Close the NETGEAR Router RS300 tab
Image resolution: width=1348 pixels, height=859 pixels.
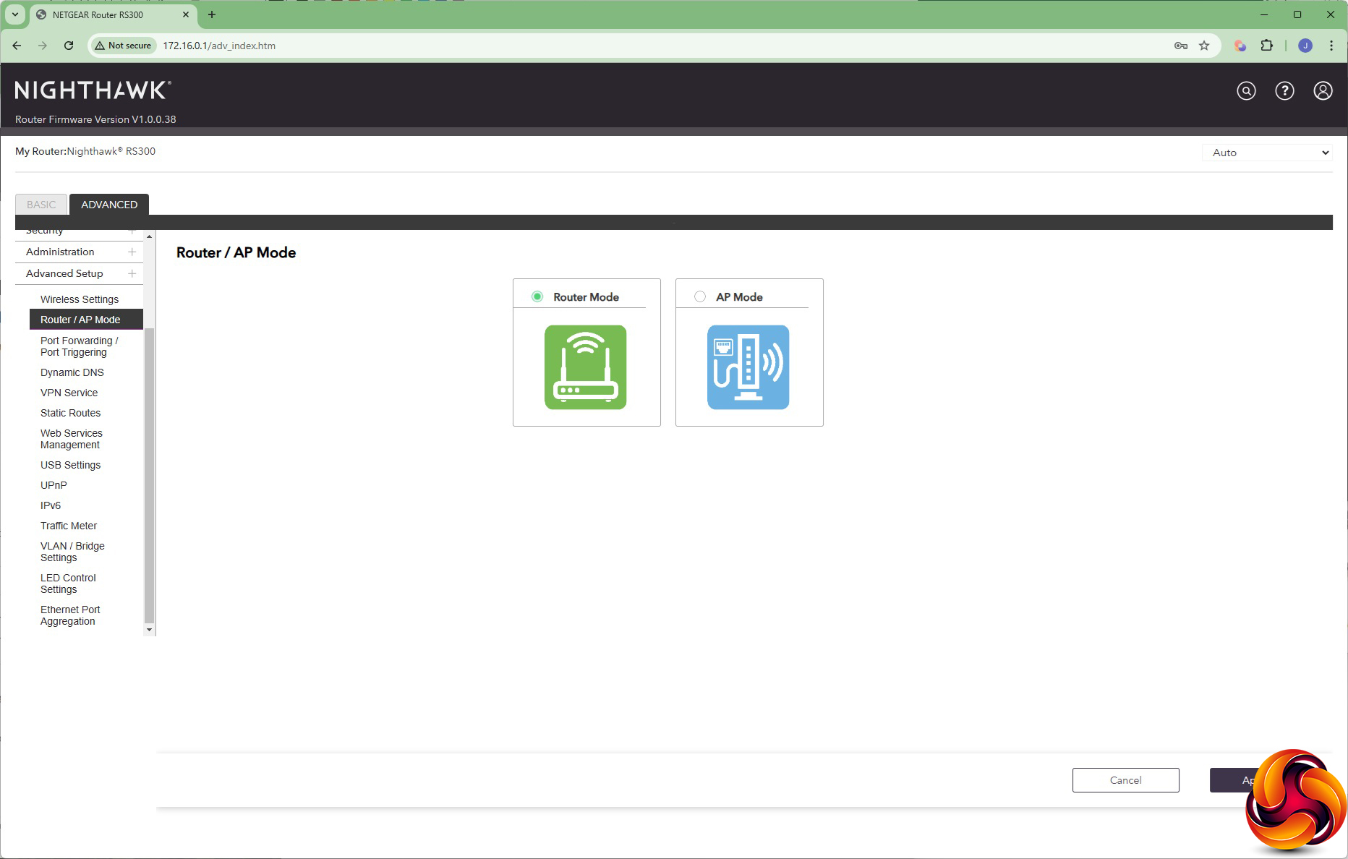[186, 14]
